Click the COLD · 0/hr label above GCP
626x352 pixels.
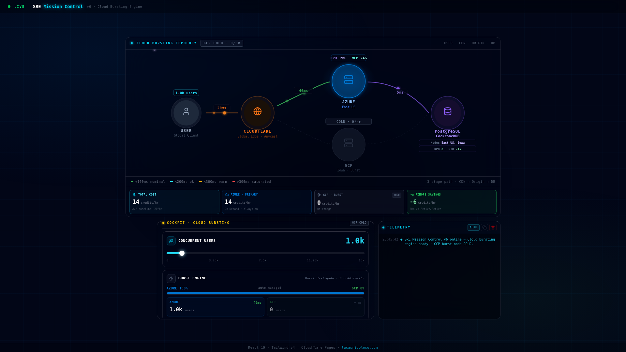coord(349,122)
